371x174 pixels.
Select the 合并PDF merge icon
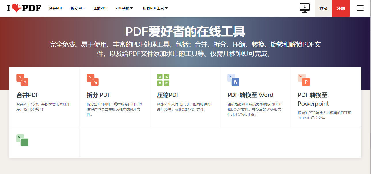click(22, 80)
